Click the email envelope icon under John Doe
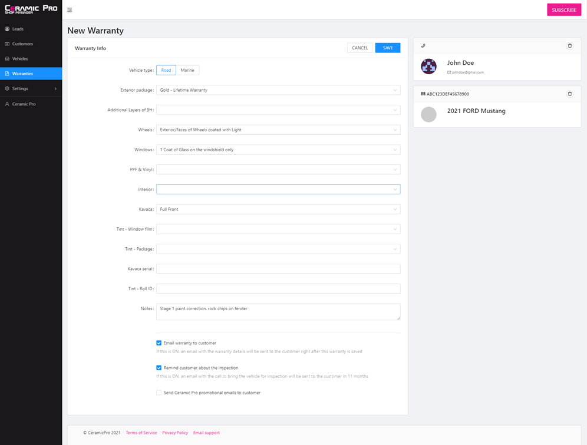 [x=449, y=72]
